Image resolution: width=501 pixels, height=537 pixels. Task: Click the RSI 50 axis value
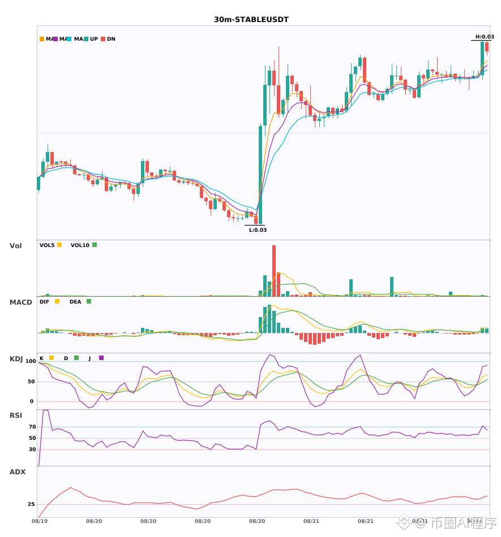[32, 438]
